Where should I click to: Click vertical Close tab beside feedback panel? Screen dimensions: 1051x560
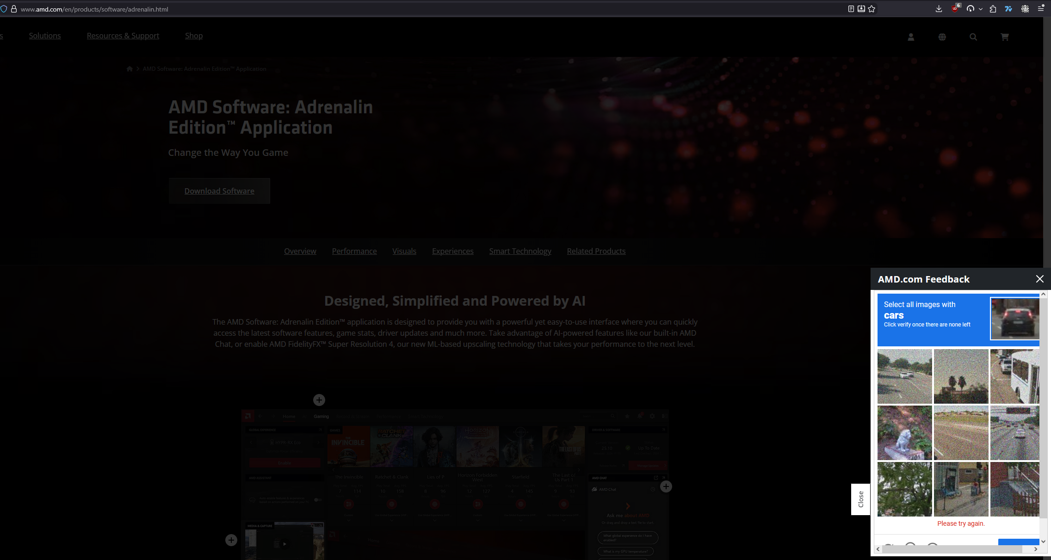[x=861, y=499]
